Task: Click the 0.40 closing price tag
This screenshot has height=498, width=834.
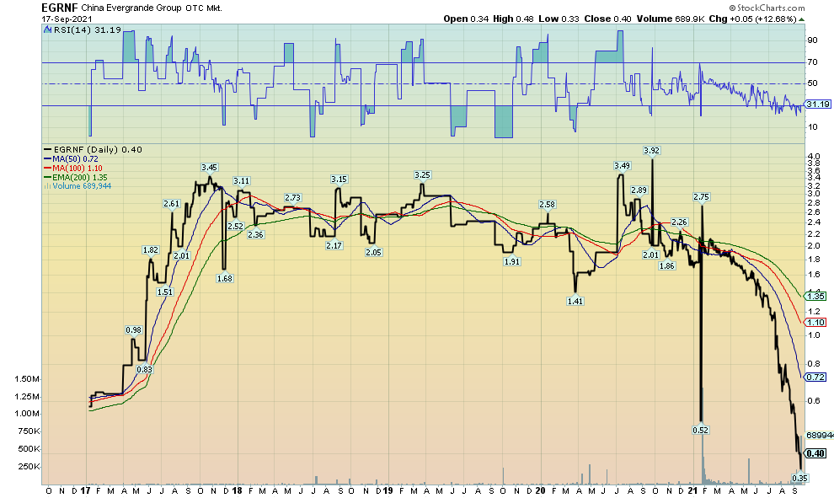Action: [x=815, y=453]
